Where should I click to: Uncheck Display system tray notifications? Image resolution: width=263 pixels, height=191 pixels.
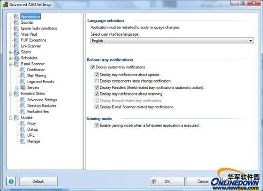tap(93, 67)
